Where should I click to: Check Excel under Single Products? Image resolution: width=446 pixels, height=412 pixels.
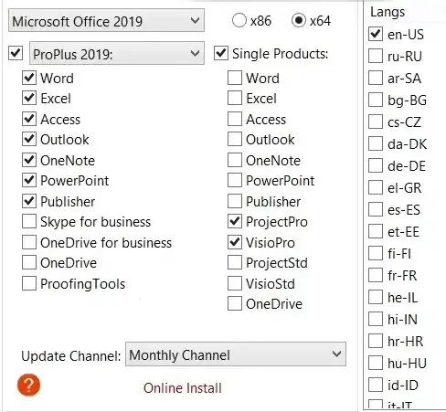[x=235, y=98]
